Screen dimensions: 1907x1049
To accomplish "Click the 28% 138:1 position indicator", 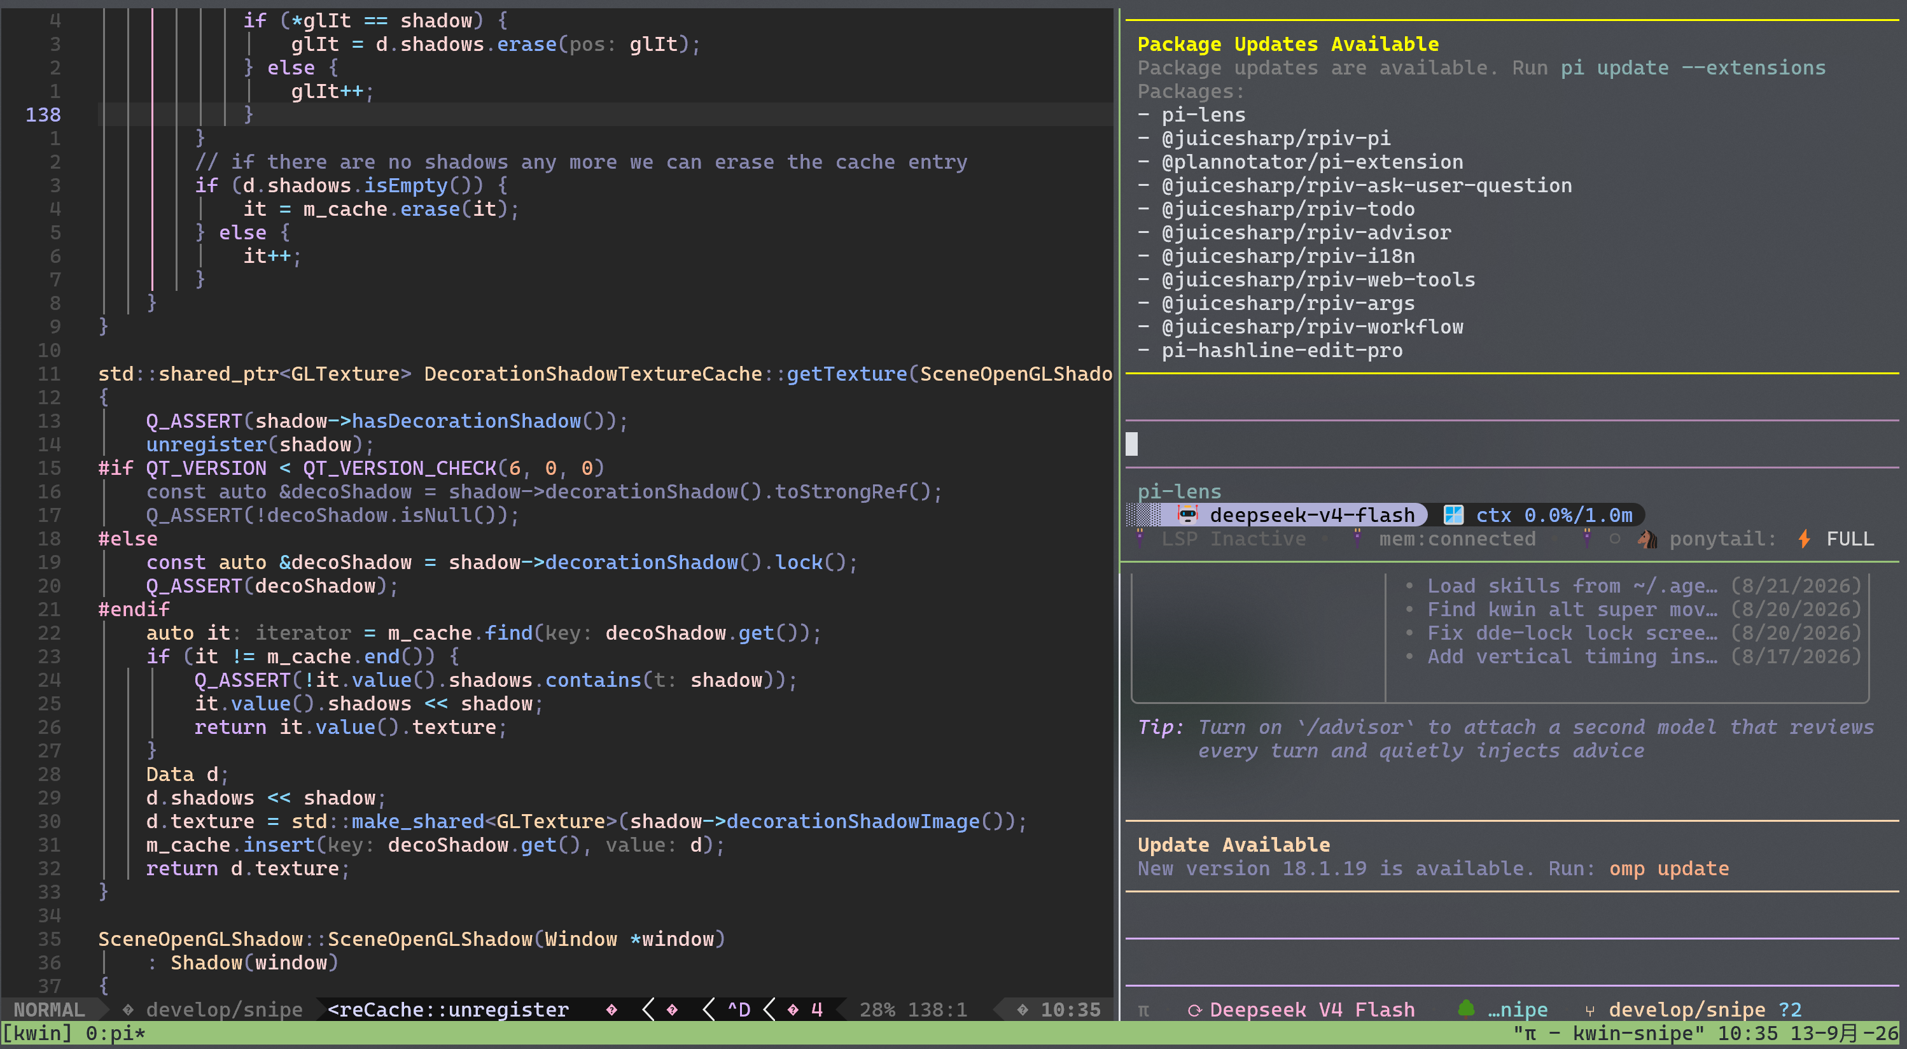I will pyautogui.click(x=914, y=1010).
